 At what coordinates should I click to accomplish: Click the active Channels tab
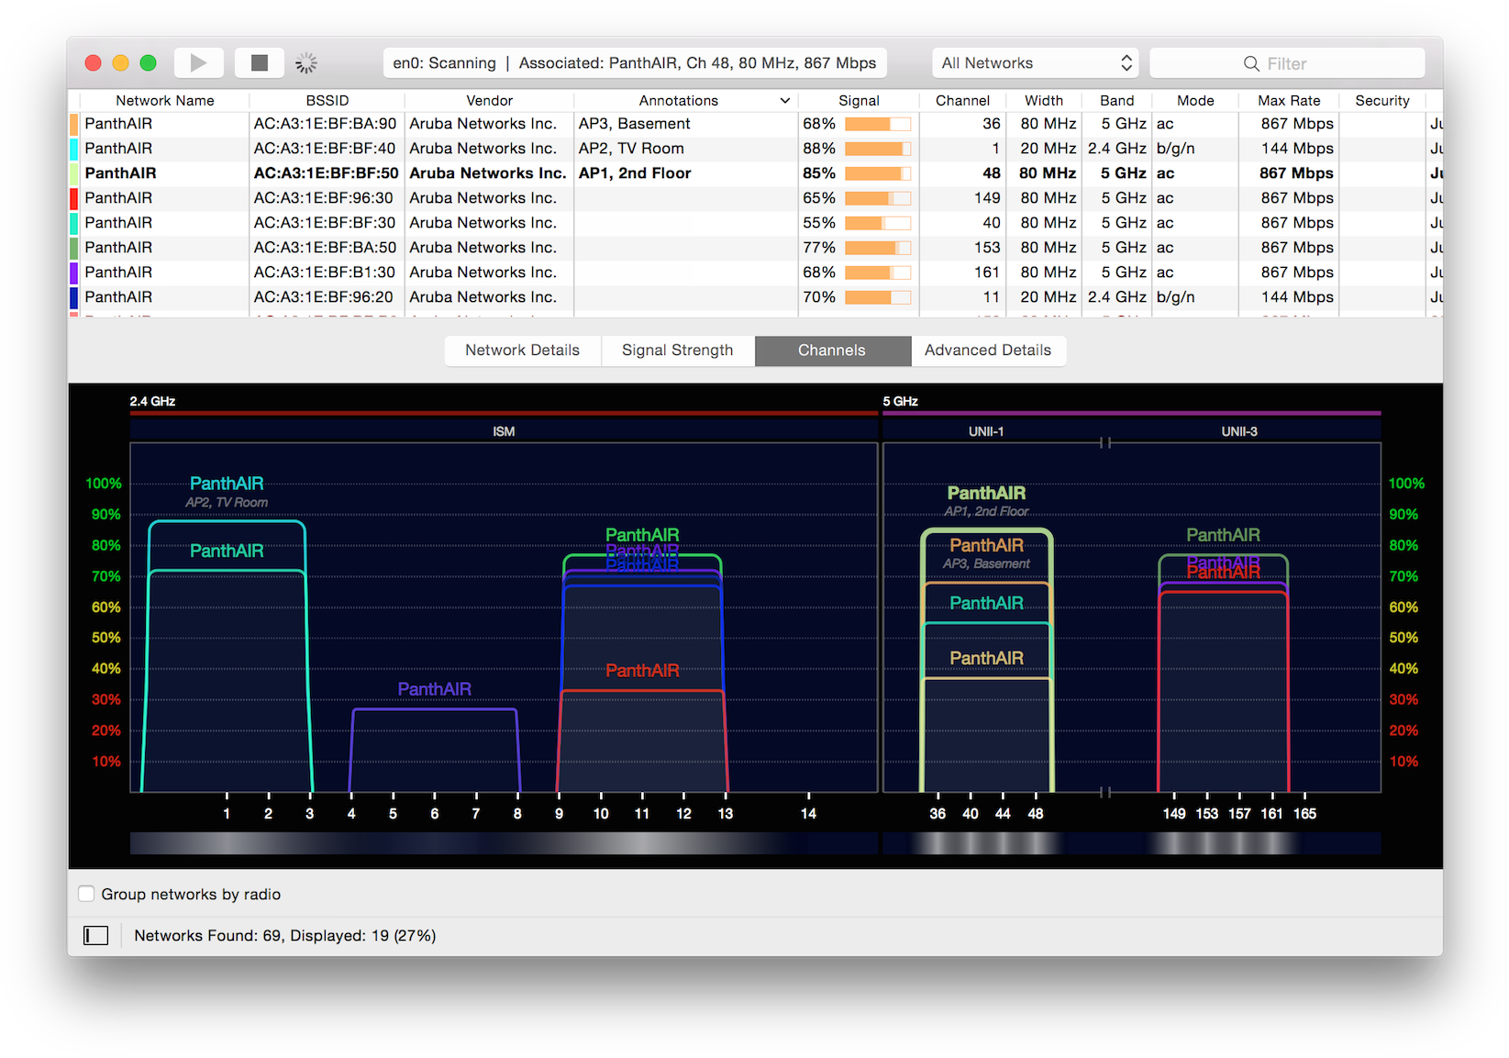(831, 350)
